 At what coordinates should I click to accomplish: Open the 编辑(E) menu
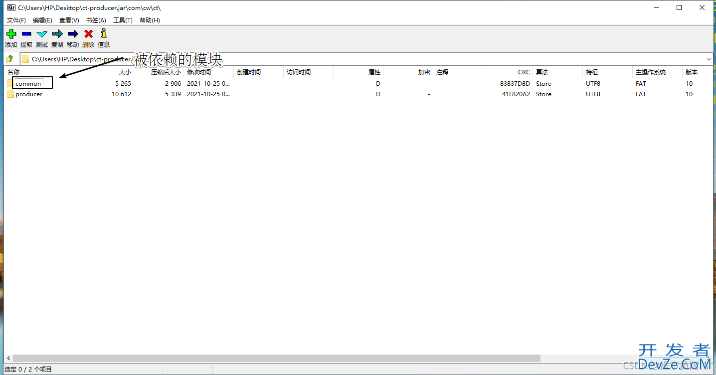[x=42, y=20]
